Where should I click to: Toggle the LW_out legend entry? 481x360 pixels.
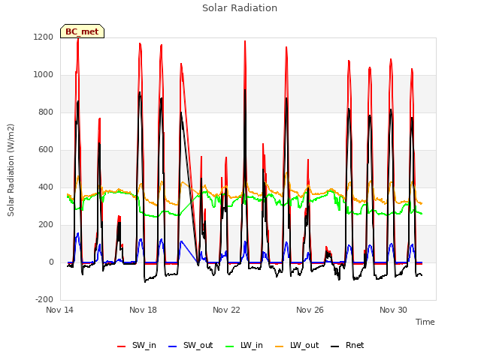[297, 345]
